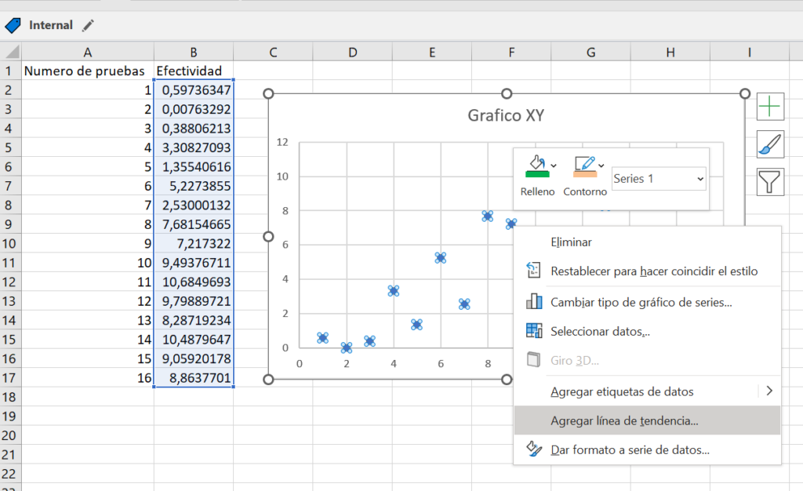Click cell with value 10,4879647
This screenshot has height=491, width=803.
coord(194,340)
